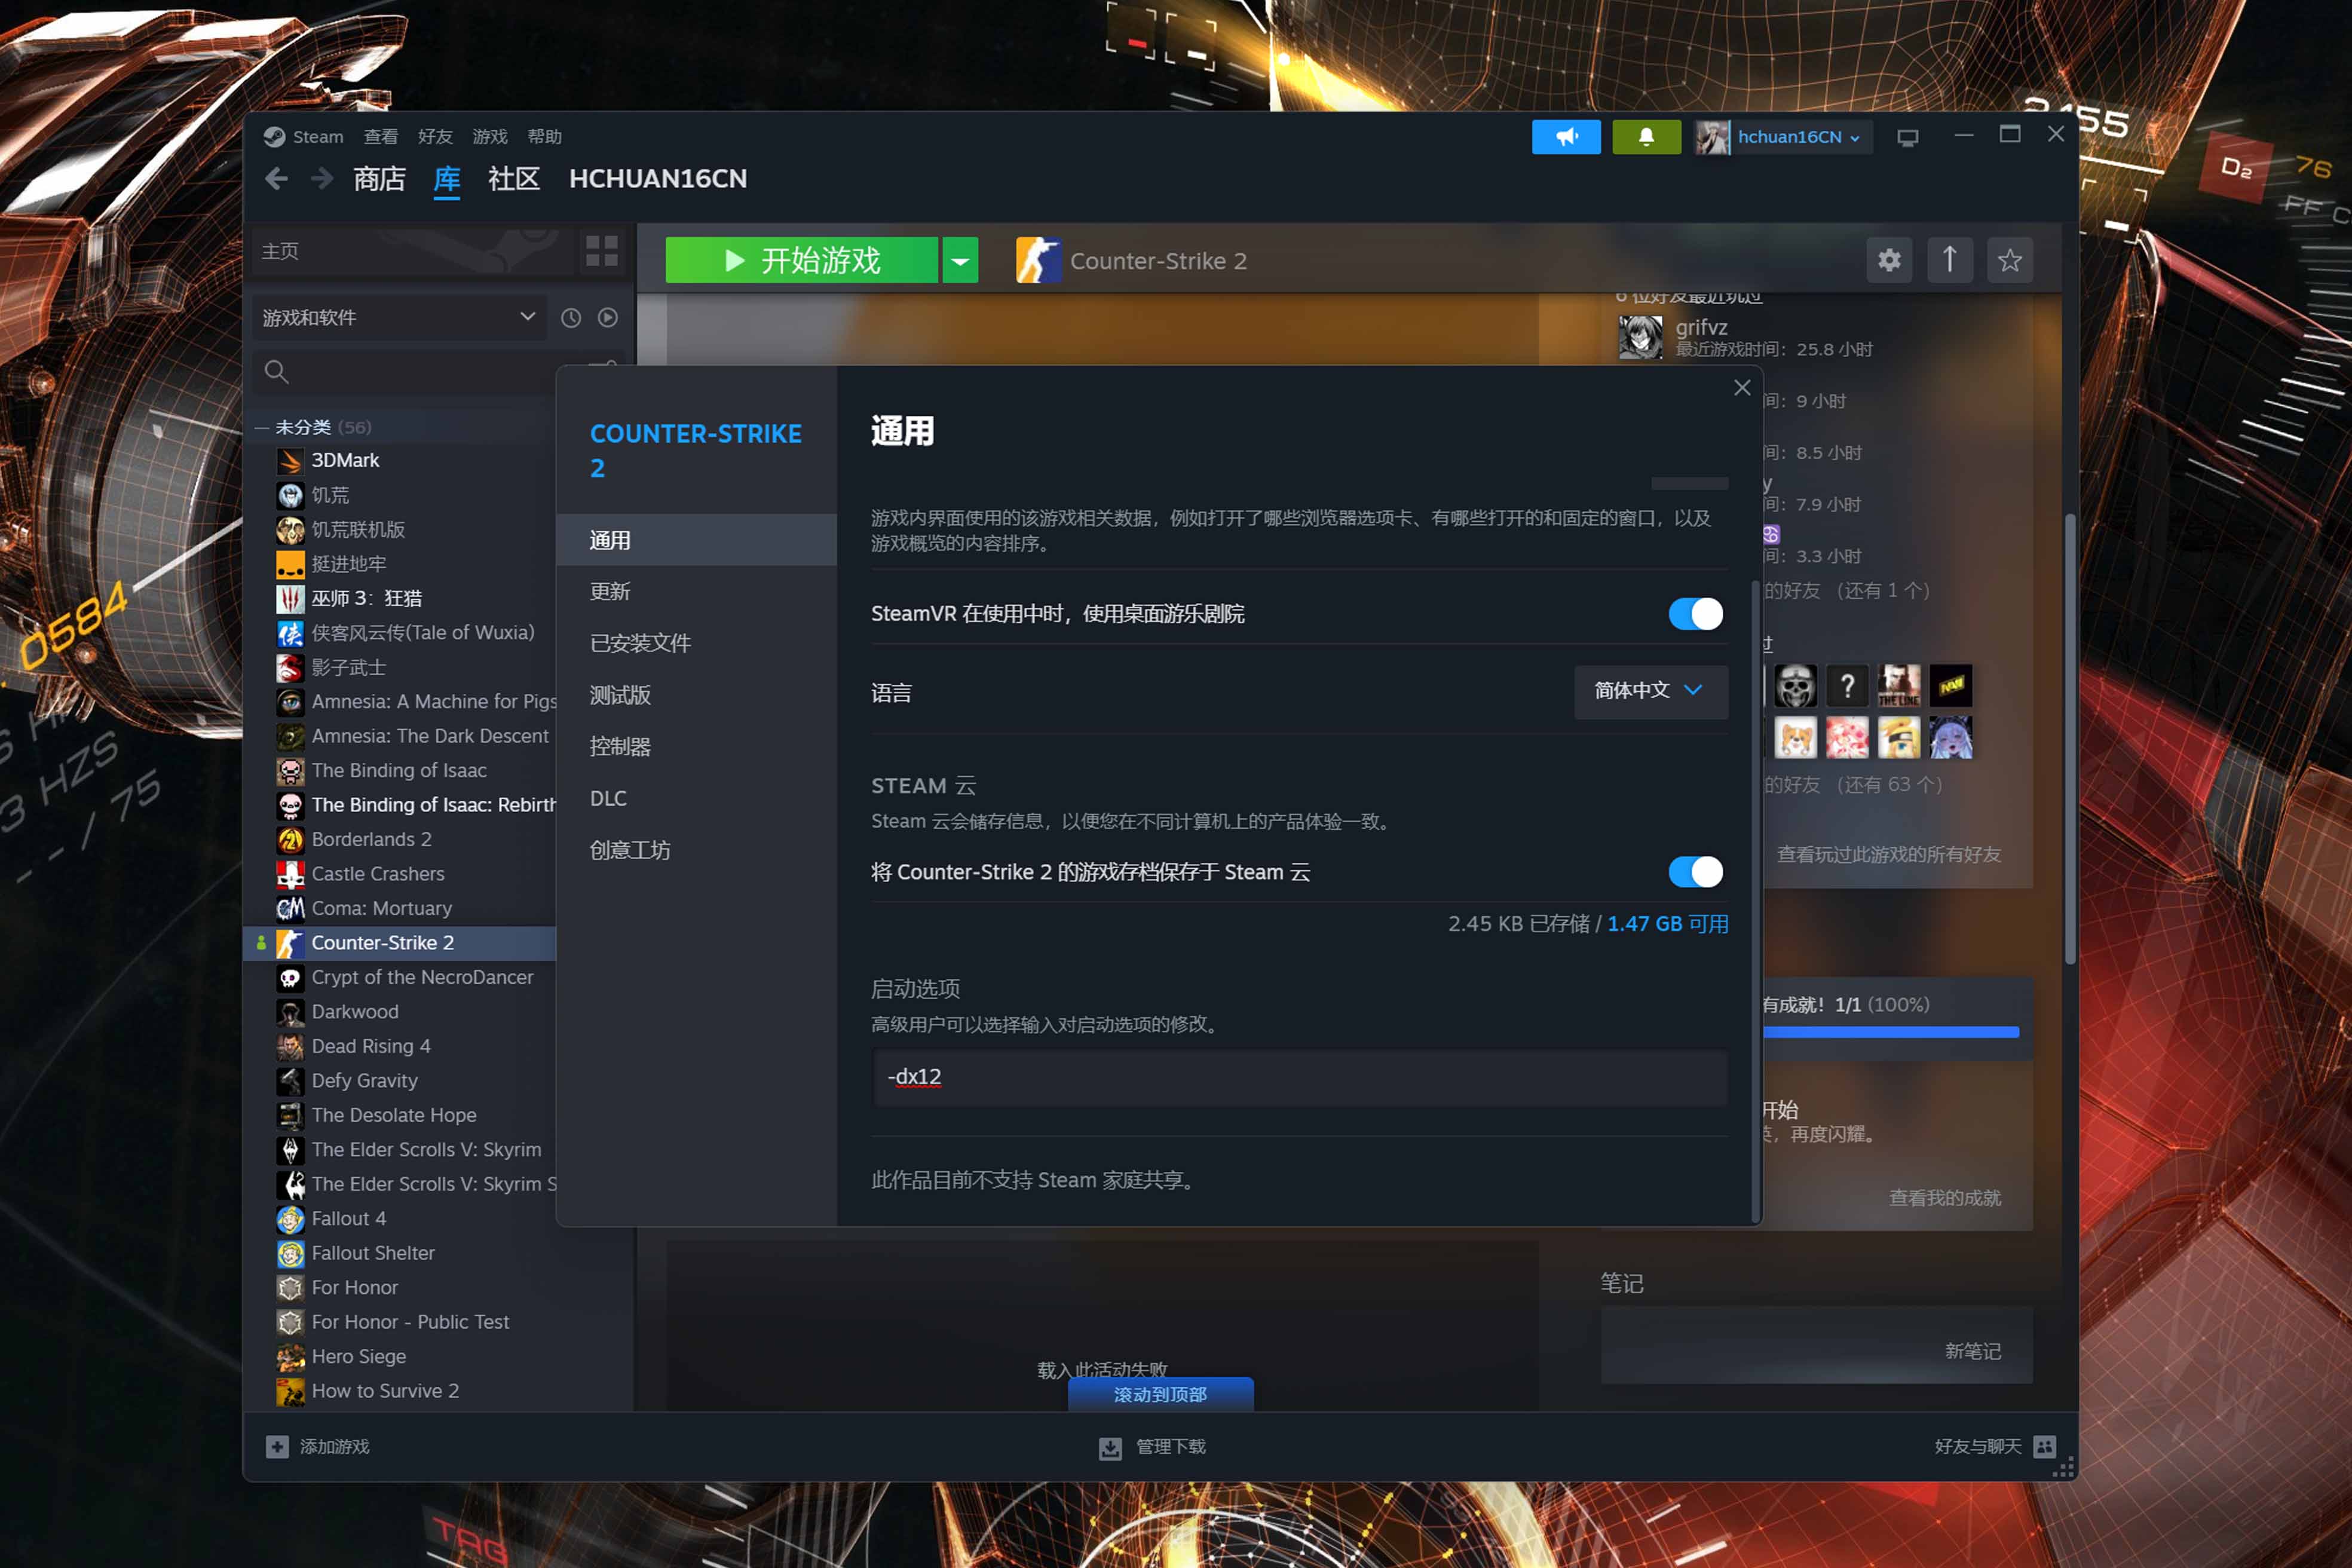Close the Counter-Strike 2 properties dialog
The height and width of the screenshot is (1568, 2352).
coord(1742,388)
